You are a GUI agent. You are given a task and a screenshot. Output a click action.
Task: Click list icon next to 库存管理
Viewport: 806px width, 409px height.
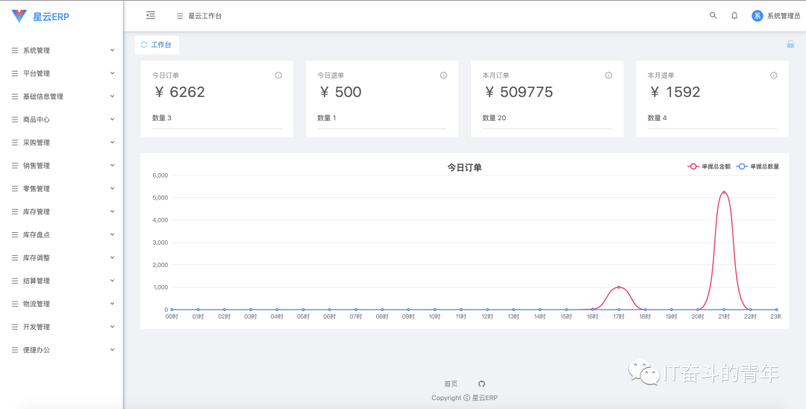[x=15, y=212]
